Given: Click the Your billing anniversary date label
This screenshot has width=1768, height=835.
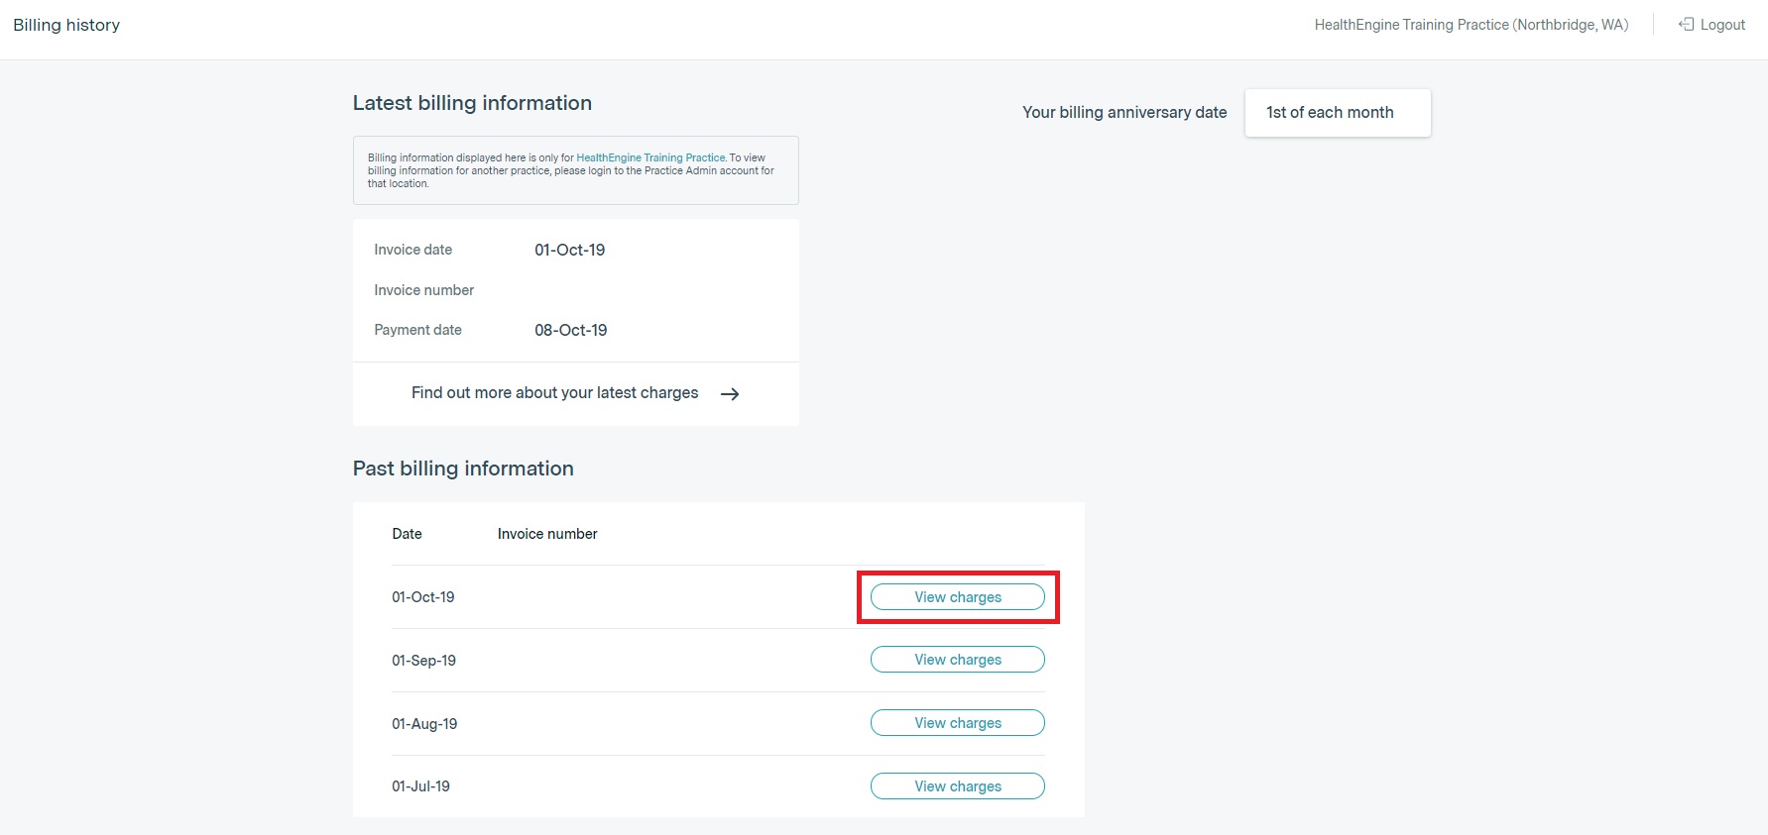Looking at the screenshot, I should pos(1124,113).
